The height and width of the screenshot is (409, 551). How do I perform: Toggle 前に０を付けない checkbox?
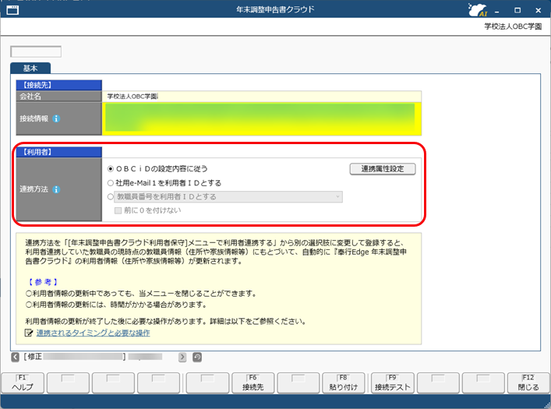point(118,210)
